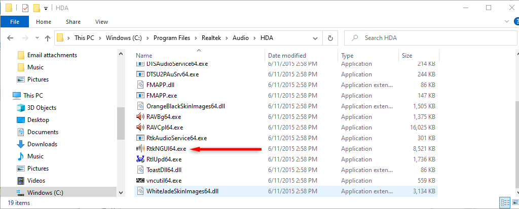Go forward with the Forward arrow
The height and width of the screenshot is (209, 519).
click(24, 38)
